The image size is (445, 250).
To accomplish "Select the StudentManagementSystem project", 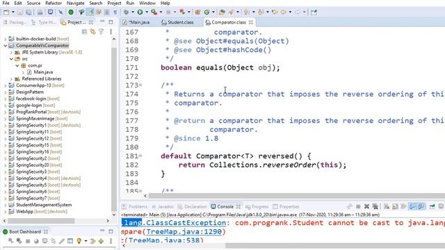I will coord(44,205).
